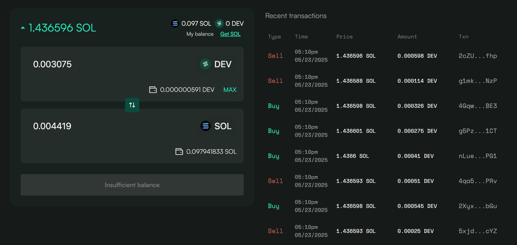Click SOL logo next to 0.097 SOL balance

tap(175, 24)
